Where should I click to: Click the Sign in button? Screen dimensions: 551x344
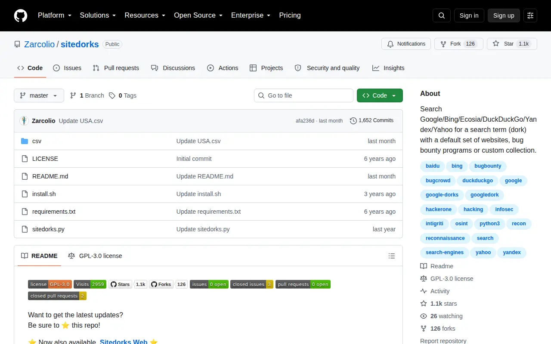tap(469, 15)
